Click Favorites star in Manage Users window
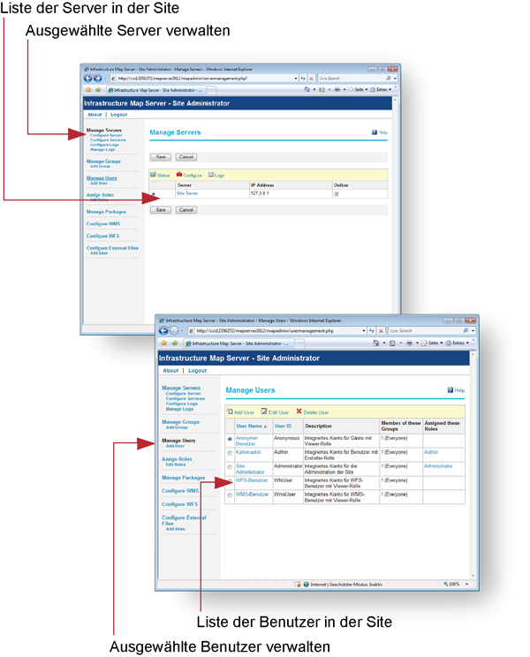530x657 pixels. (x=163, y=344)
